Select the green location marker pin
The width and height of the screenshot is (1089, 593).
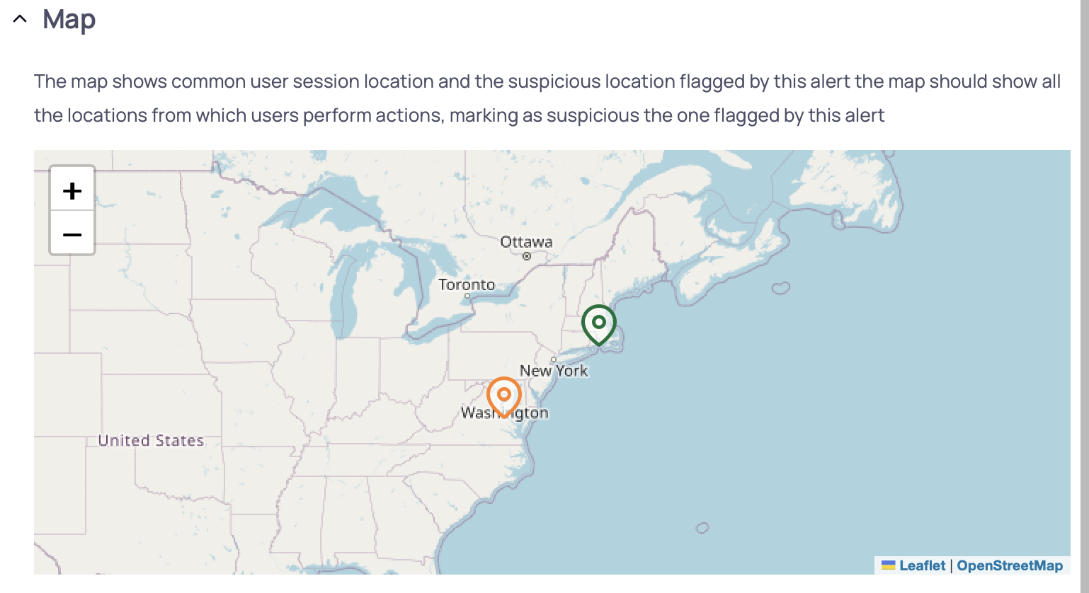(x=599, y=325)
